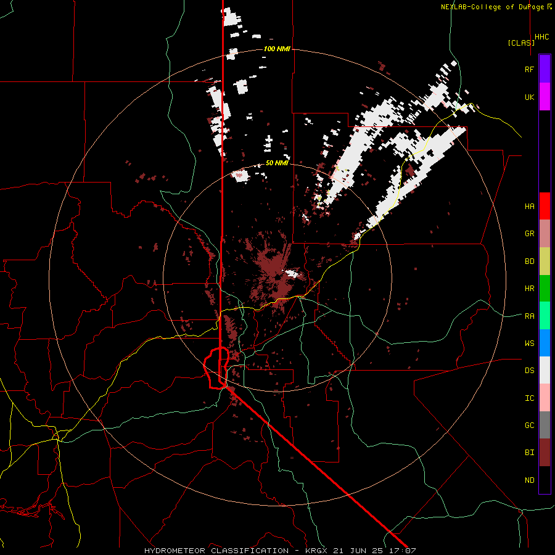Click the [CLAS] units label

521,43
